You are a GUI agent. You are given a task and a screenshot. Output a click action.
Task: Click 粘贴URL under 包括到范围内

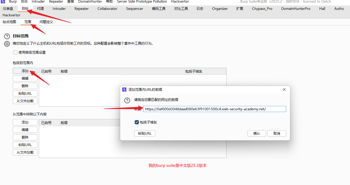(x=25, y=93)
